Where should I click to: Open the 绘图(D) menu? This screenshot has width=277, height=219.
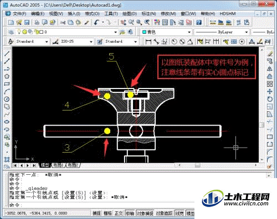[x=130, y=14]
